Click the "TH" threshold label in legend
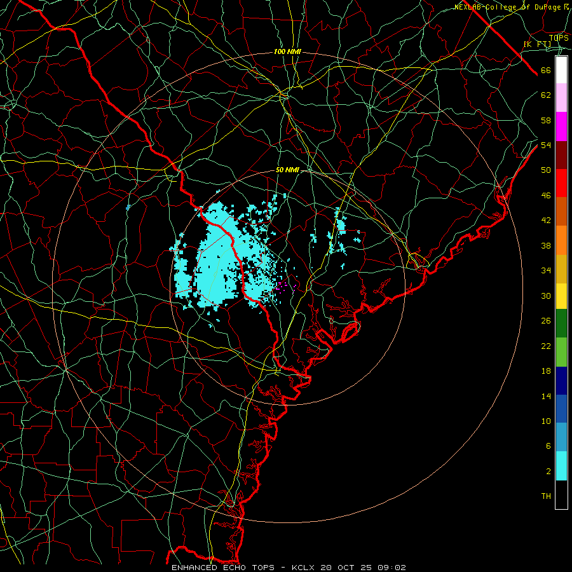 pyautogui.click(x=546, y=496)
